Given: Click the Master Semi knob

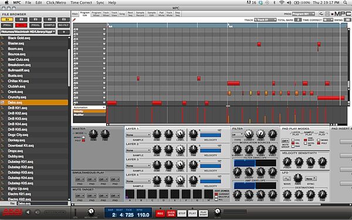Looking at the screenshot, I should coord(93,134).
